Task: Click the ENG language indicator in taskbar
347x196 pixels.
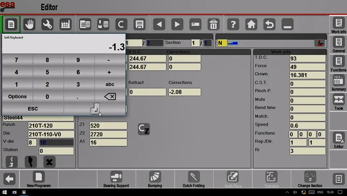Action: click(x=320, y=192)
